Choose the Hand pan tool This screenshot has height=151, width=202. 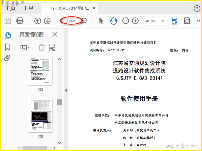[113, 21]
